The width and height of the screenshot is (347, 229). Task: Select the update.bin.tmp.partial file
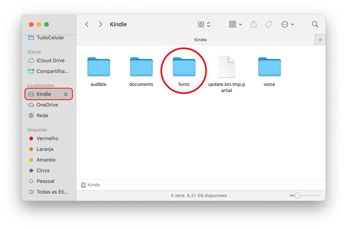pos(227,67)
